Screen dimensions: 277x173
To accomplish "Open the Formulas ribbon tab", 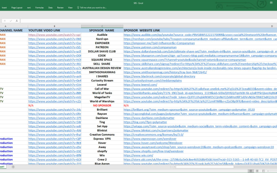I will (x=40, y=8).
